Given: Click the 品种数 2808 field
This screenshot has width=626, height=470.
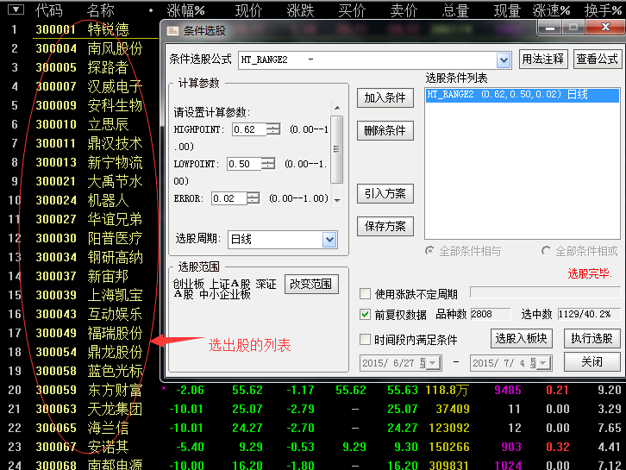Looking at the screenshot, I should tap(491, 314).
